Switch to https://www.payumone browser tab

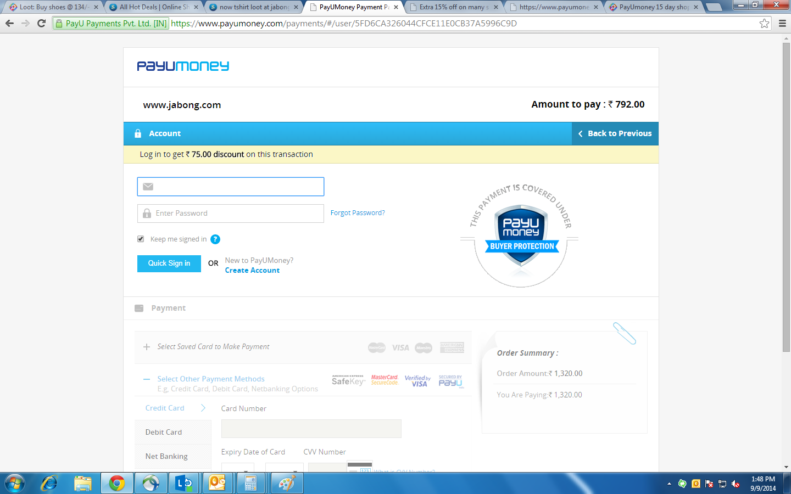[553, 7]
